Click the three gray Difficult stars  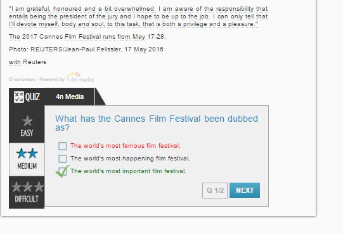(x=27, y=186)
